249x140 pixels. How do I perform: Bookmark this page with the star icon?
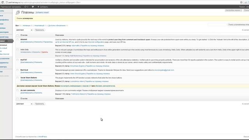[x=241, y=2]
